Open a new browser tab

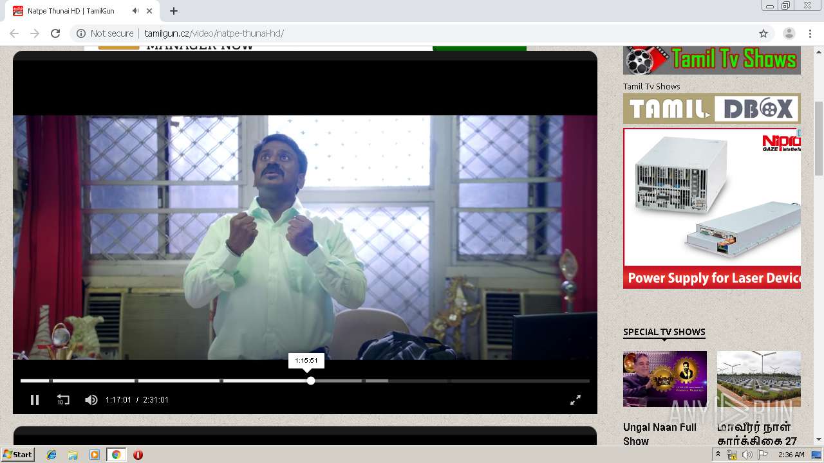pos(174,11)
